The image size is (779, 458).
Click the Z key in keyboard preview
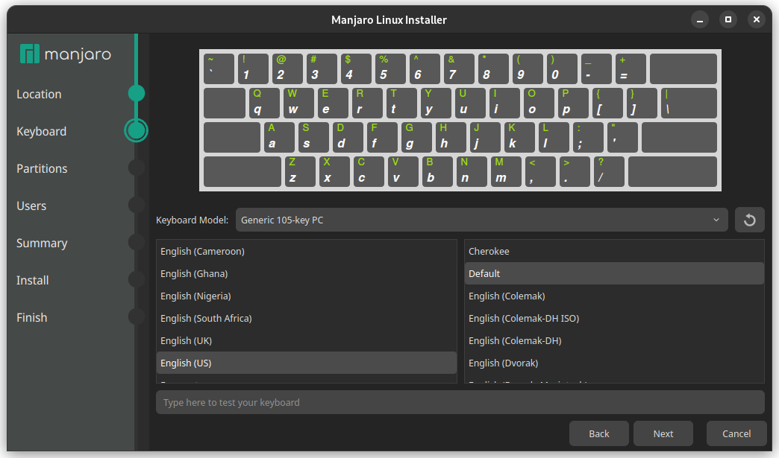(x=300, y=171)
